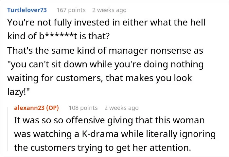Click the 167 points score label
This screenshot has width=229, height=157.
point(71,10)
